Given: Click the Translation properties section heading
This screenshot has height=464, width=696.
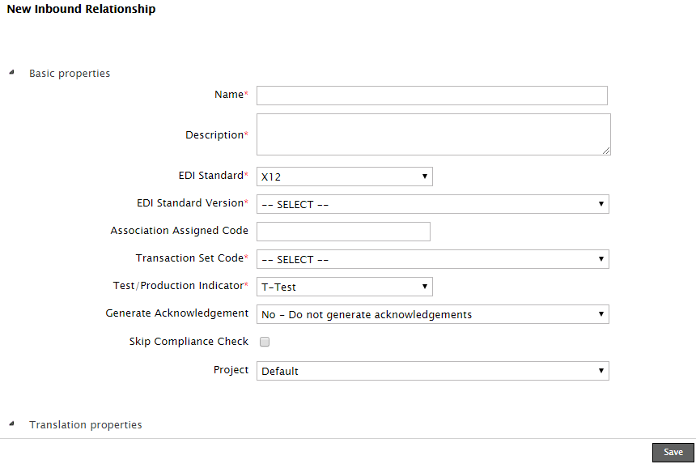Looking at the screenshot, I should [x=85, y=425].
